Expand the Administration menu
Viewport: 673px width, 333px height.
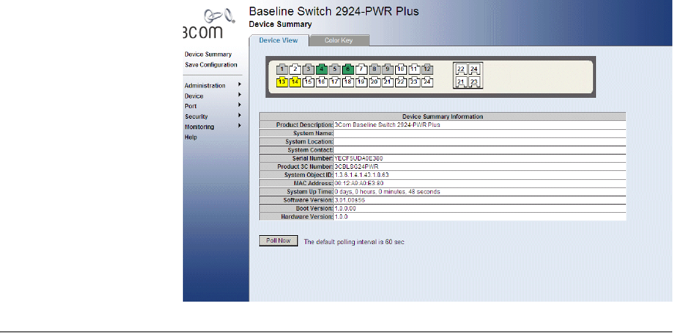point(205,86)
